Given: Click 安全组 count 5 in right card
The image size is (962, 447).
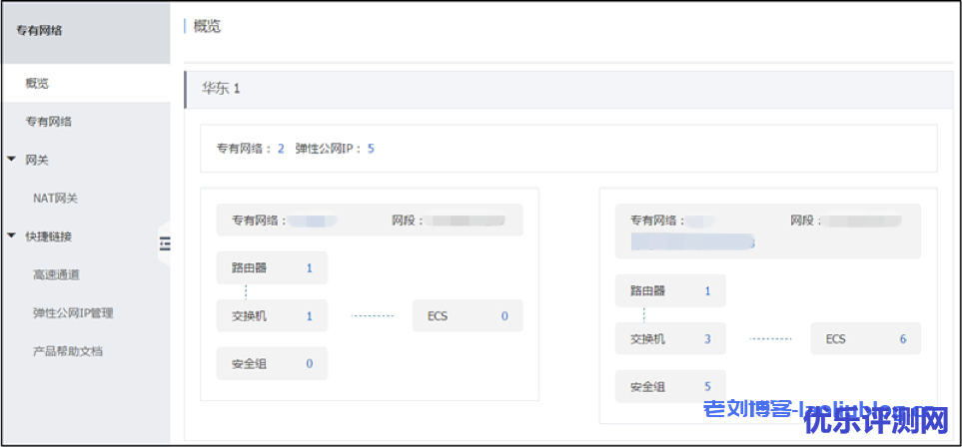Looking at the screenshot, I should tap(708, 386).
